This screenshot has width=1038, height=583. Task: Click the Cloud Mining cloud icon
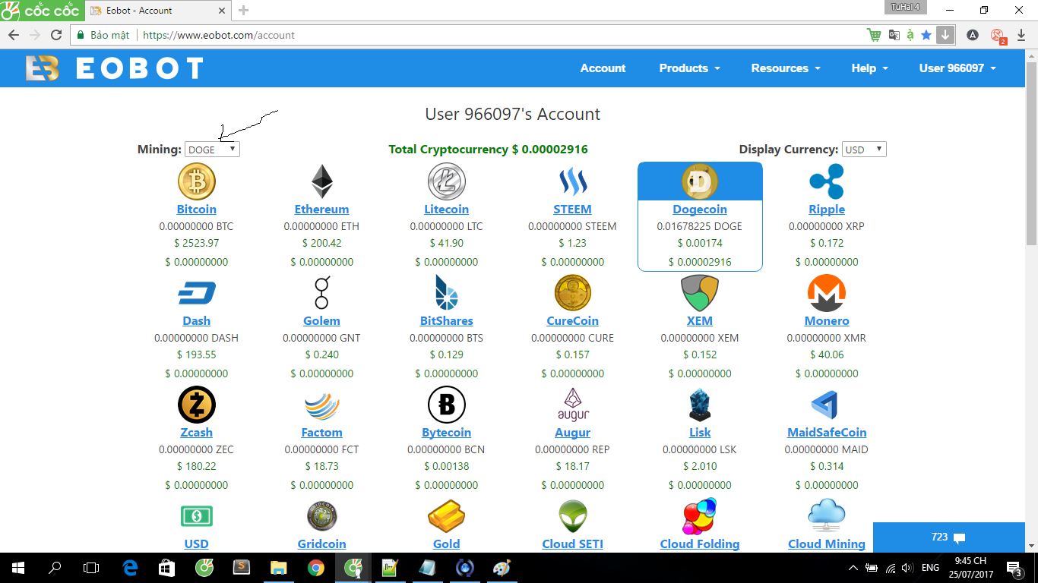click(x=826, y=515)
